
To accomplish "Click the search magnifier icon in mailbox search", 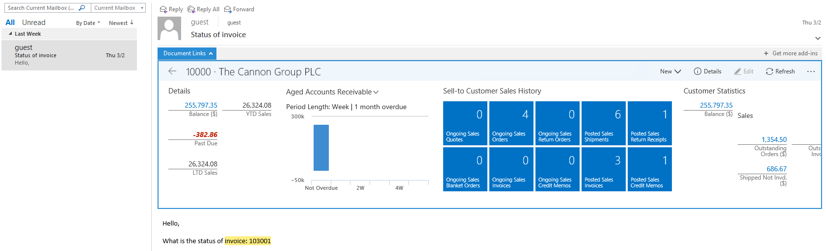I will pyautogui.click(x=82, y=8).
